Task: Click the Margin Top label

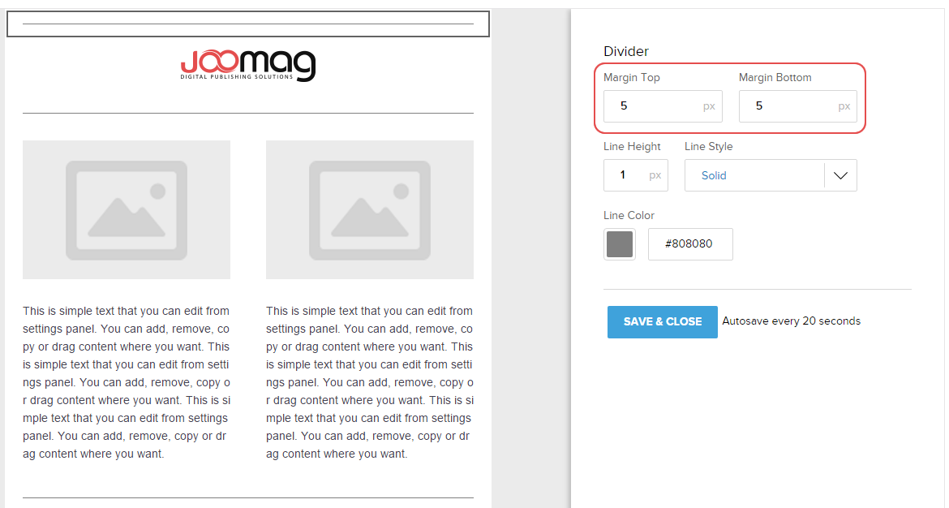Action: [x=632, y=78]
